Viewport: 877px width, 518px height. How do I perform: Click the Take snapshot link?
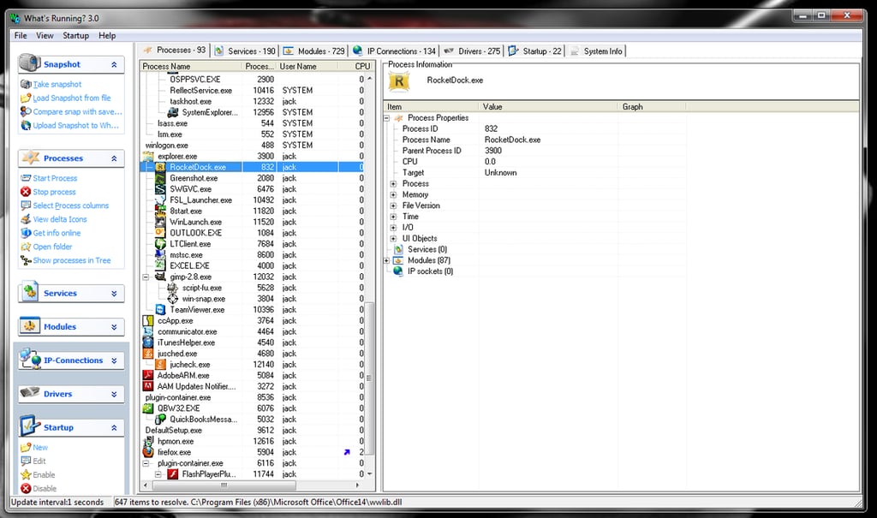tap(57, 84)
